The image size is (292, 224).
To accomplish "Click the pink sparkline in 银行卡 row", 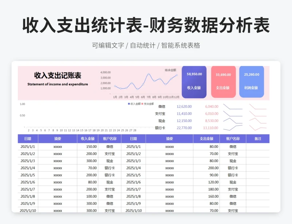I will tap(258, 128).
